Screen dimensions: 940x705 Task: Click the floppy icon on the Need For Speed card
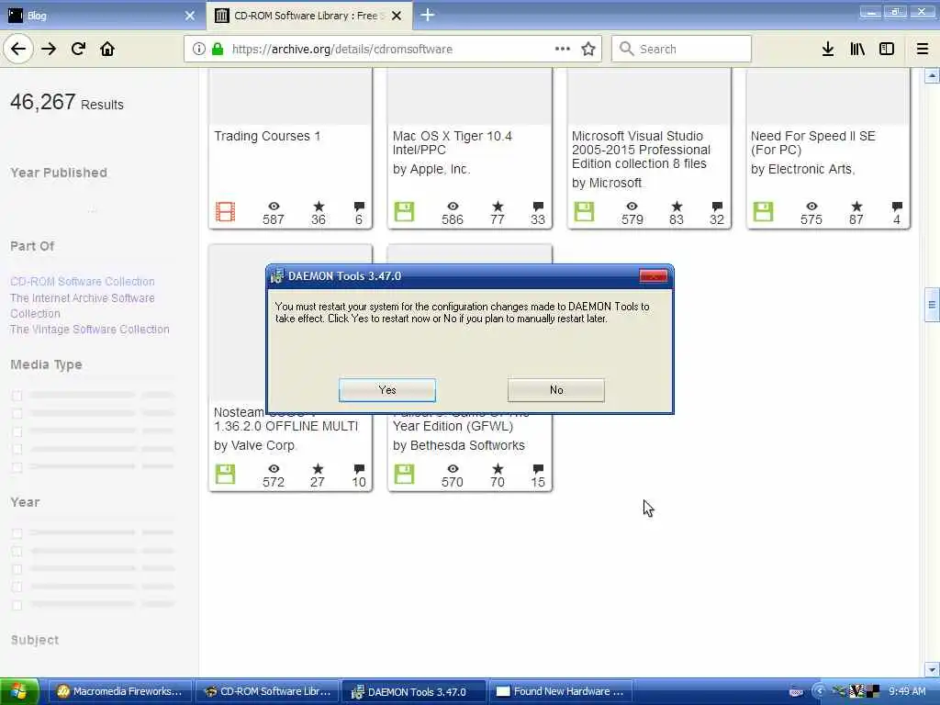763,212
